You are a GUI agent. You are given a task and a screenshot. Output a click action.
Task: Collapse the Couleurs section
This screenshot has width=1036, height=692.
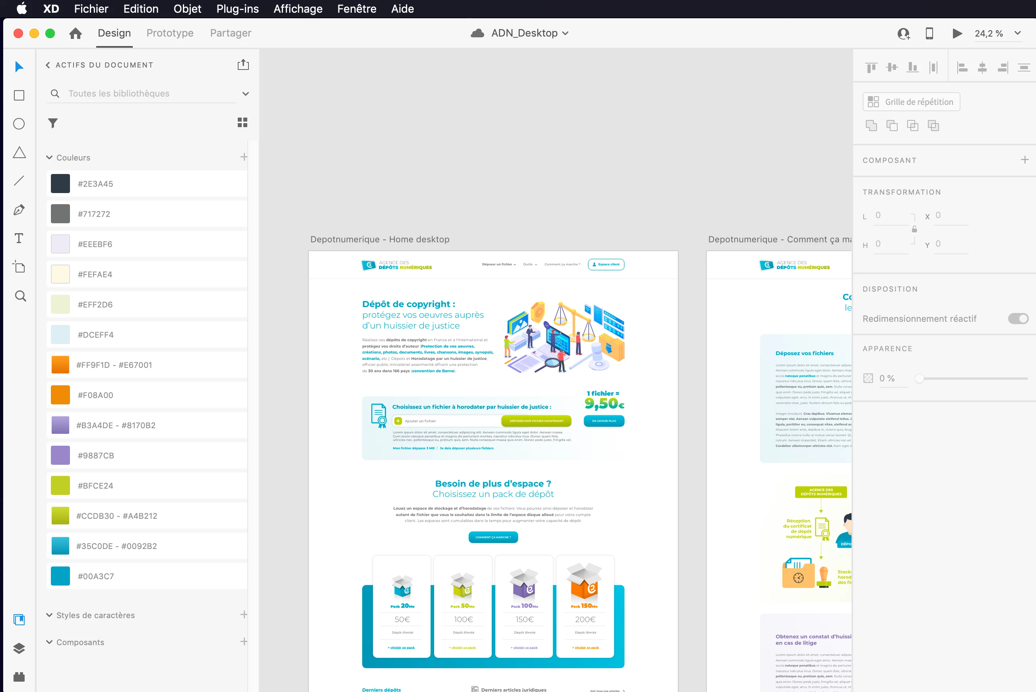point(49,158)
